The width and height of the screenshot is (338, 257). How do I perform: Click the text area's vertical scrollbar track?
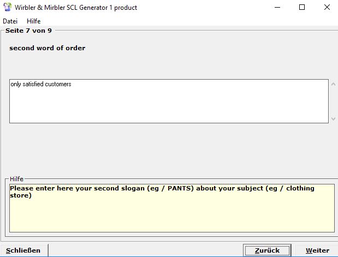[x=333, y=101]
